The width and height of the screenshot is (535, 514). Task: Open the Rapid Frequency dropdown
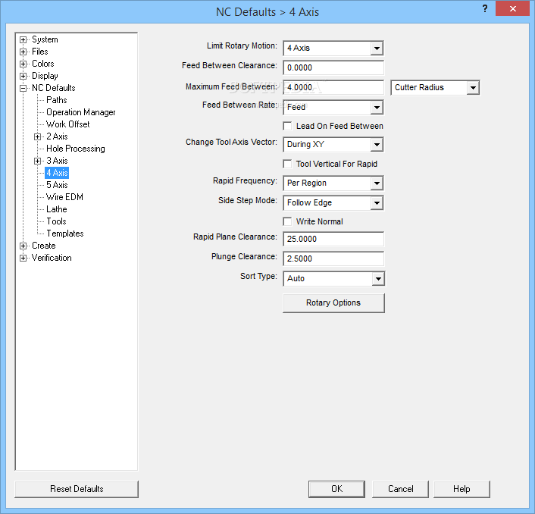[x=377, y=183]
